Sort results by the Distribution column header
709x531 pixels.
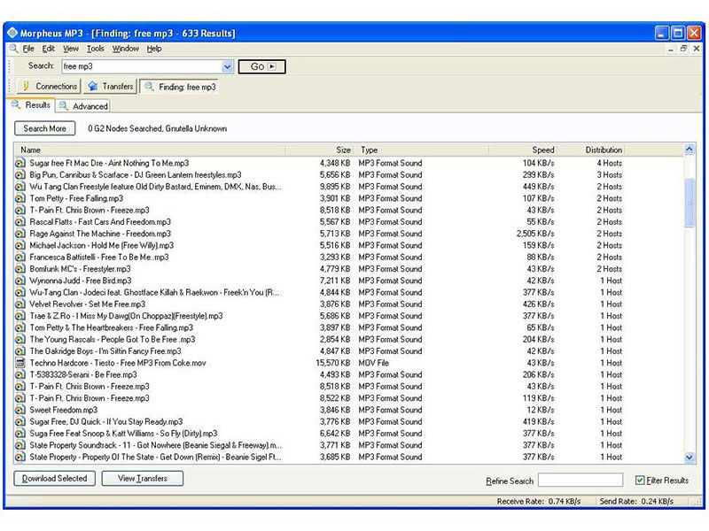[x=590, y=150]
